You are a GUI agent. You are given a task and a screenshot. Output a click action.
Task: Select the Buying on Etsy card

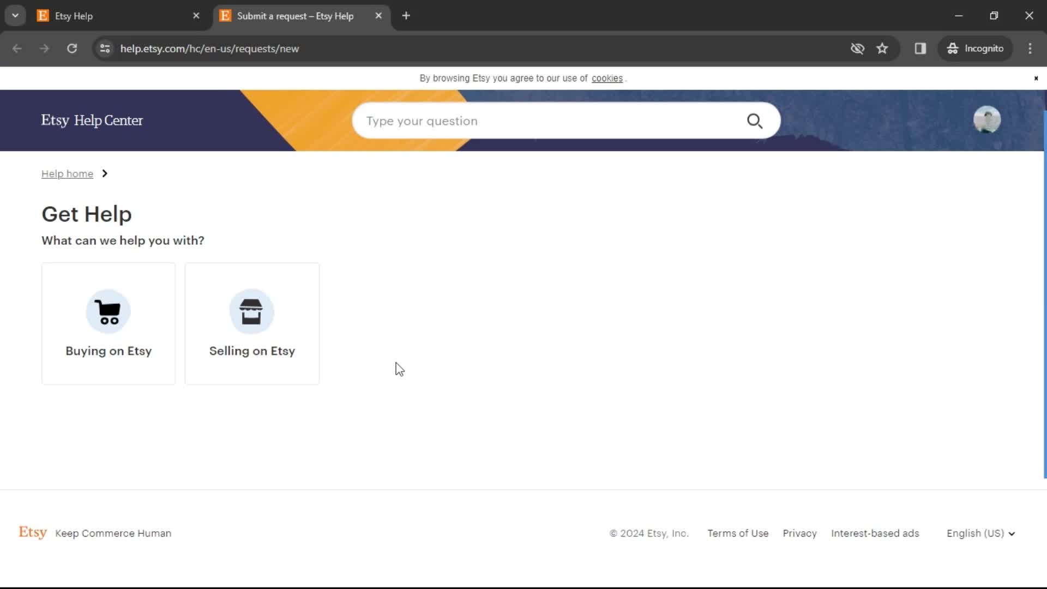(109, 323)
